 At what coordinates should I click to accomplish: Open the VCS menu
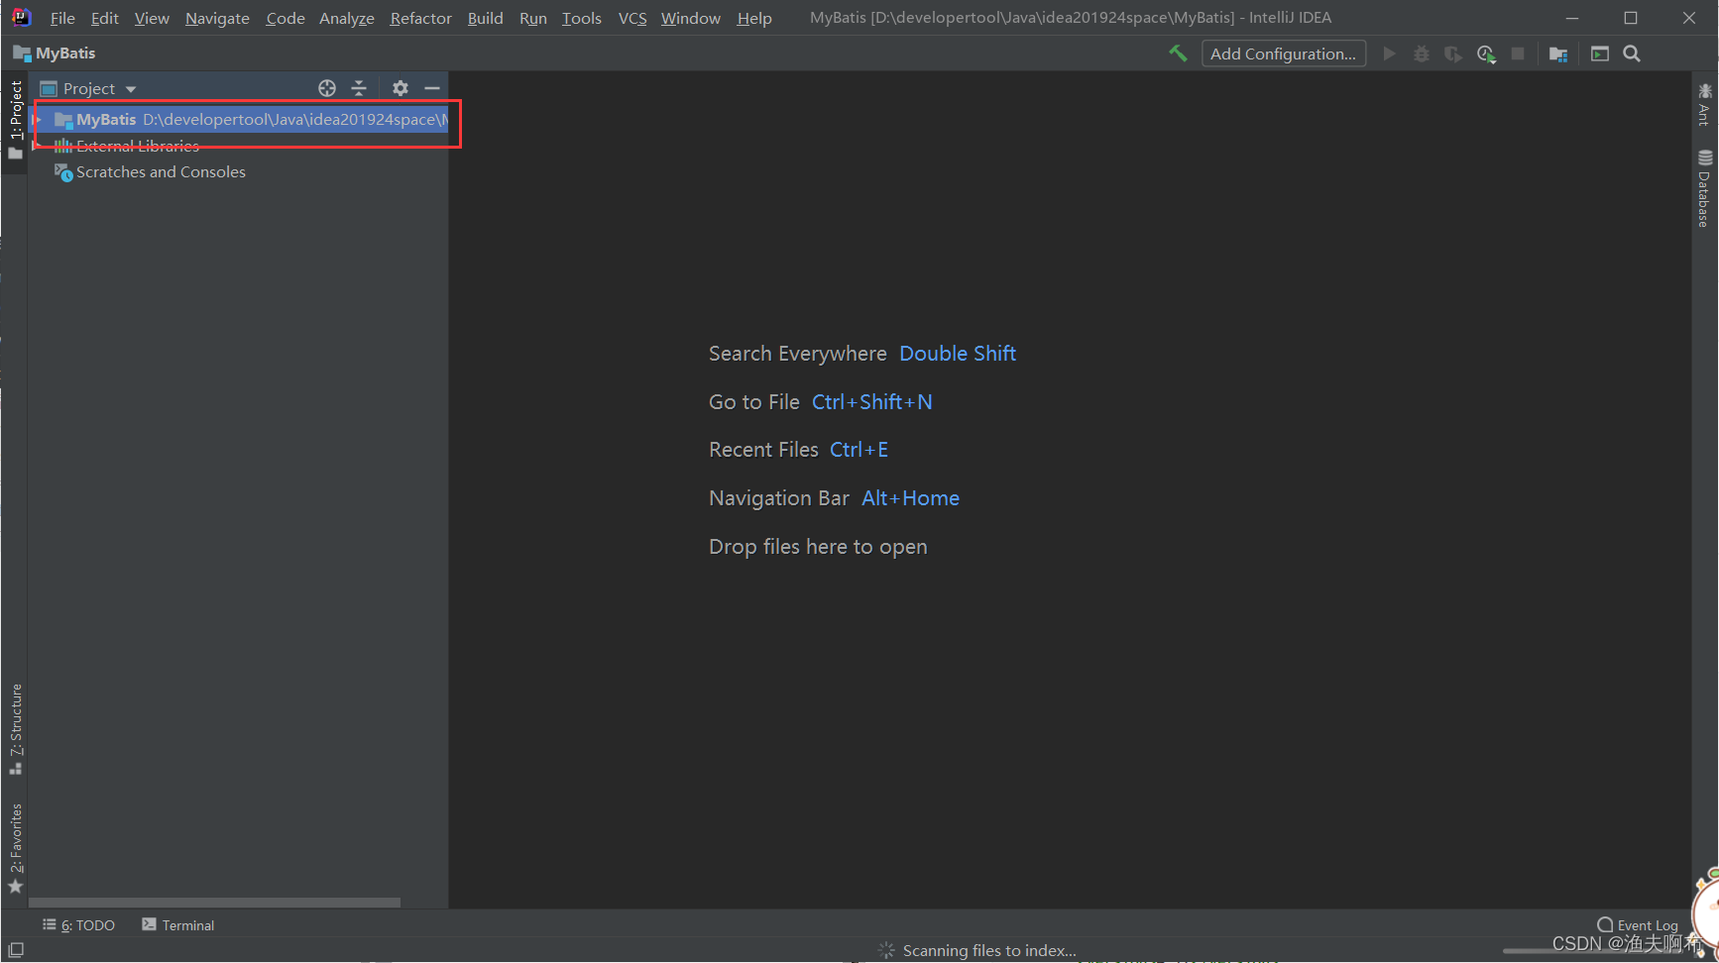point(632,18)
